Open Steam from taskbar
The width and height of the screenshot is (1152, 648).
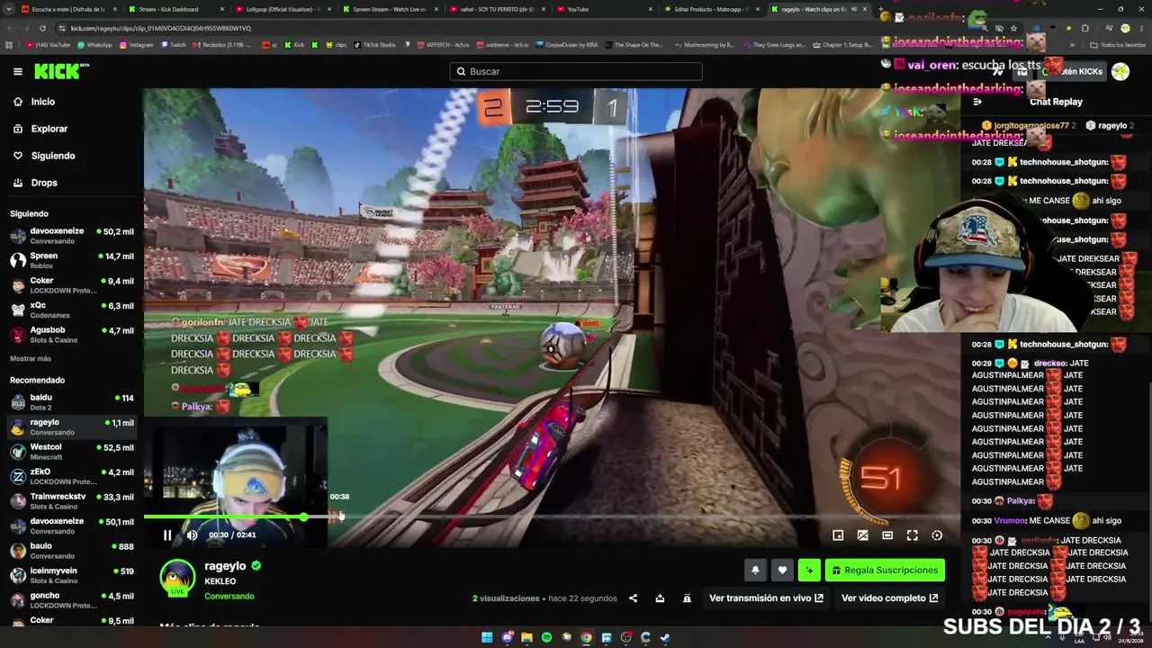665,637
